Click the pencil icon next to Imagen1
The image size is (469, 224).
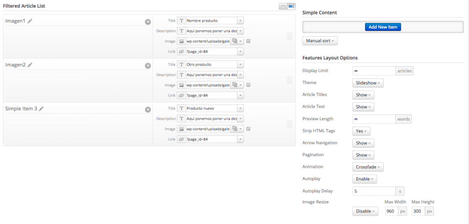[29, 21]
